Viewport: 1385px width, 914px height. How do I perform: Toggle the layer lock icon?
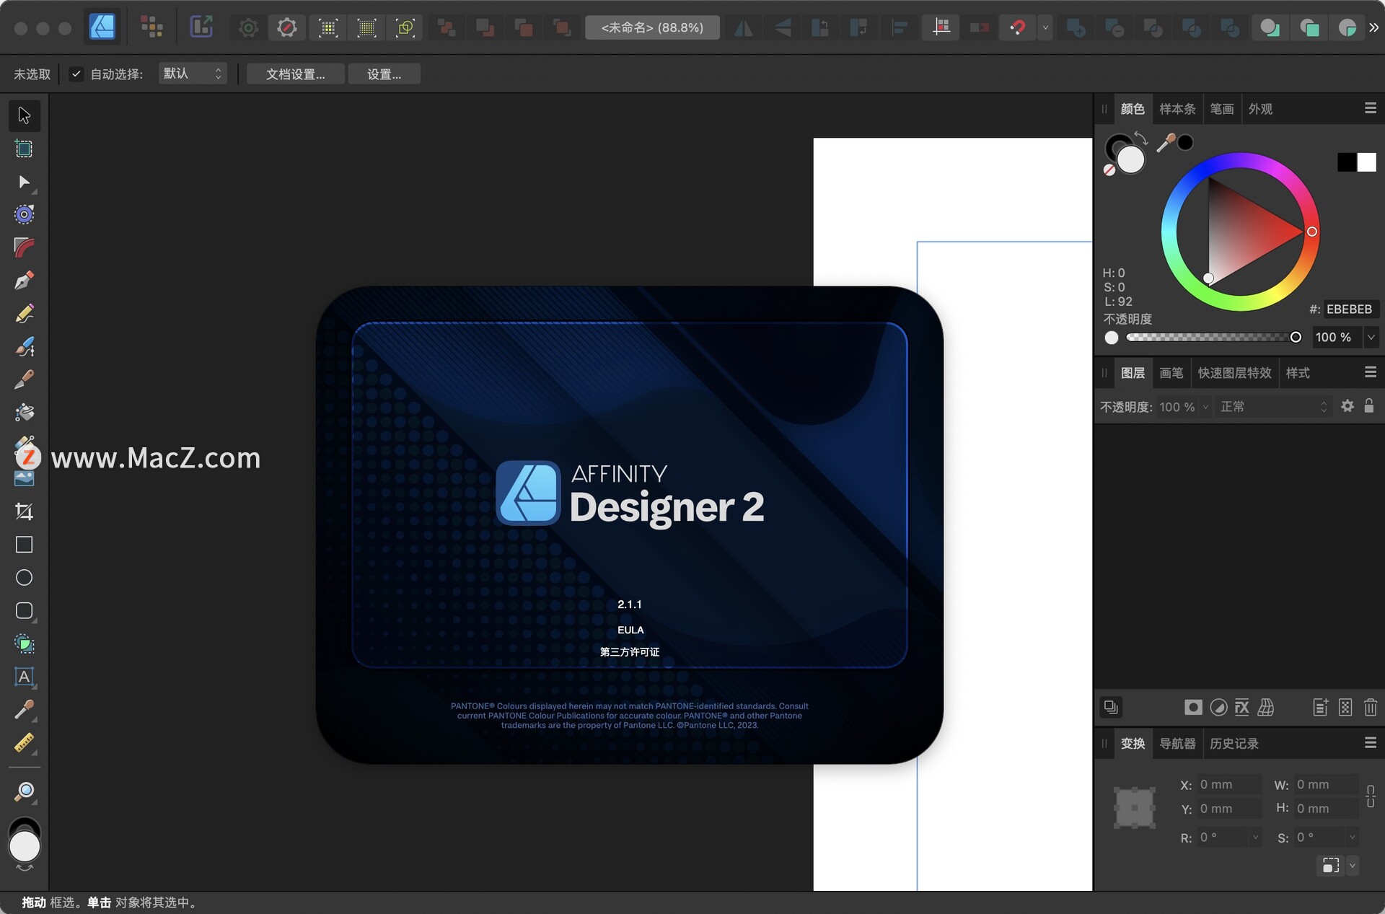(x=1368, y=405)
